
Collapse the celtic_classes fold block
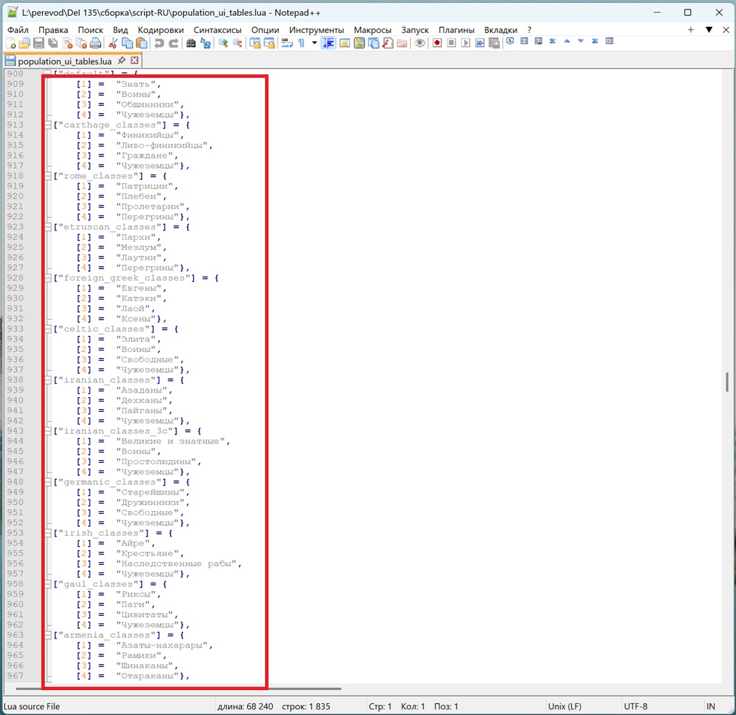pos(48,329)
